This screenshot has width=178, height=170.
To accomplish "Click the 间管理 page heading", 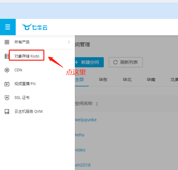I will tap(82, 44).
